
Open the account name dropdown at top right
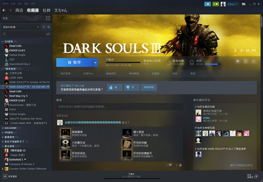(232, 4)
